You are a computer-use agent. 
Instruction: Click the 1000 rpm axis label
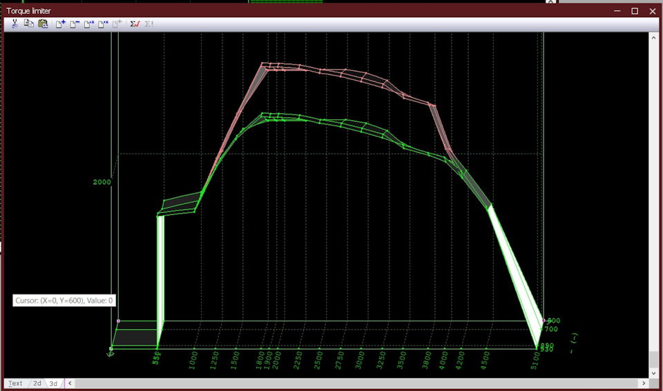point(193,360)
